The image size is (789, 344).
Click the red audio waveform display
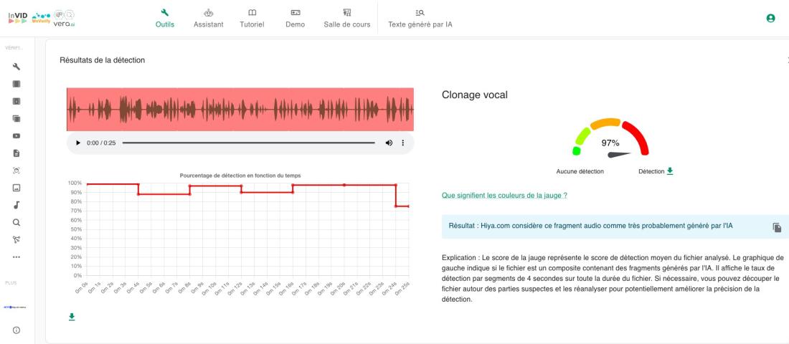240,109
